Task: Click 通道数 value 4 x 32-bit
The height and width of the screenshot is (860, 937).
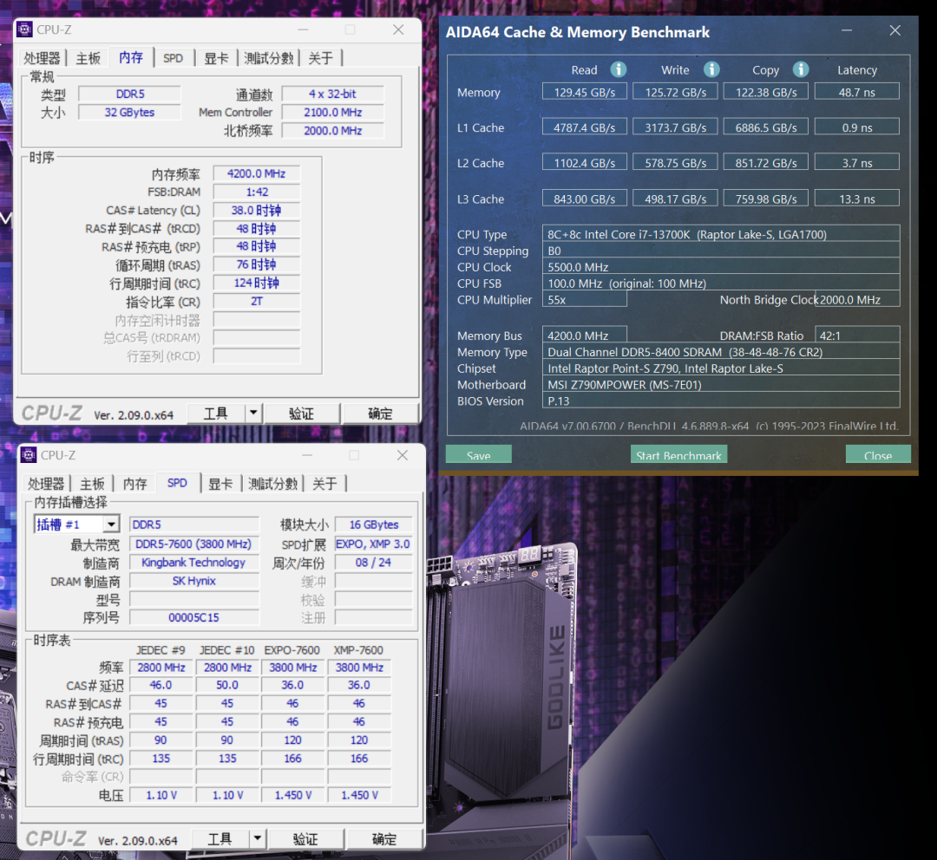Action: click(333, 94)
